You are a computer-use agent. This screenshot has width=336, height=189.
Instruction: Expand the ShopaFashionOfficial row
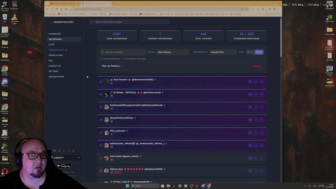[261, 120]
